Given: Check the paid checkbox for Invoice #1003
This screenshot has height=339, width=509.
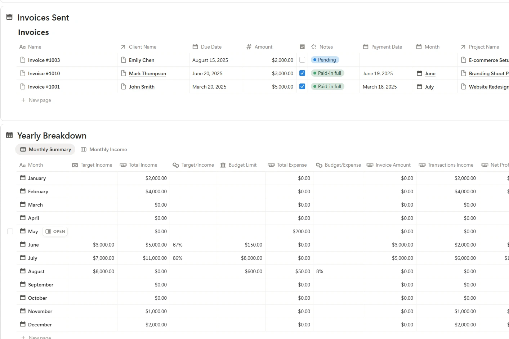Looking at the screenshot, I should (302, 60).
